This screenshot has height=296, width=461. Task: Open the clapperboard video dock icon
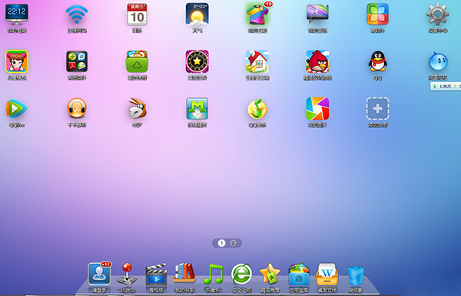pos(157,275)
